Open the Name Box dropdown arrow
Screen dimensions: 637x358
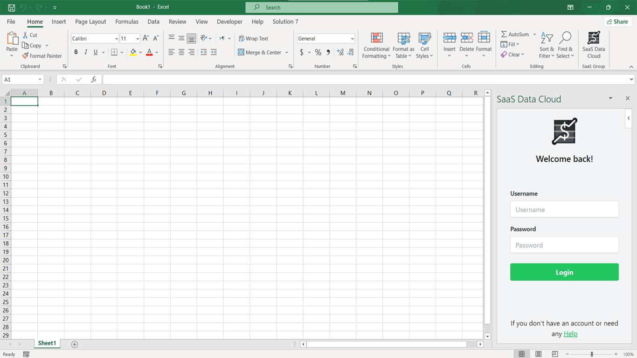pos(40,80)
